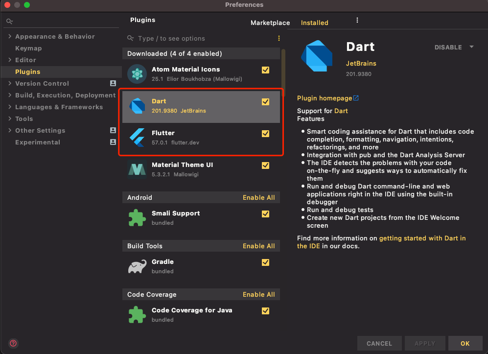Select the Gradle plugin name
Image resolution: width=488 pixels, height=354 pixels.
163,261
